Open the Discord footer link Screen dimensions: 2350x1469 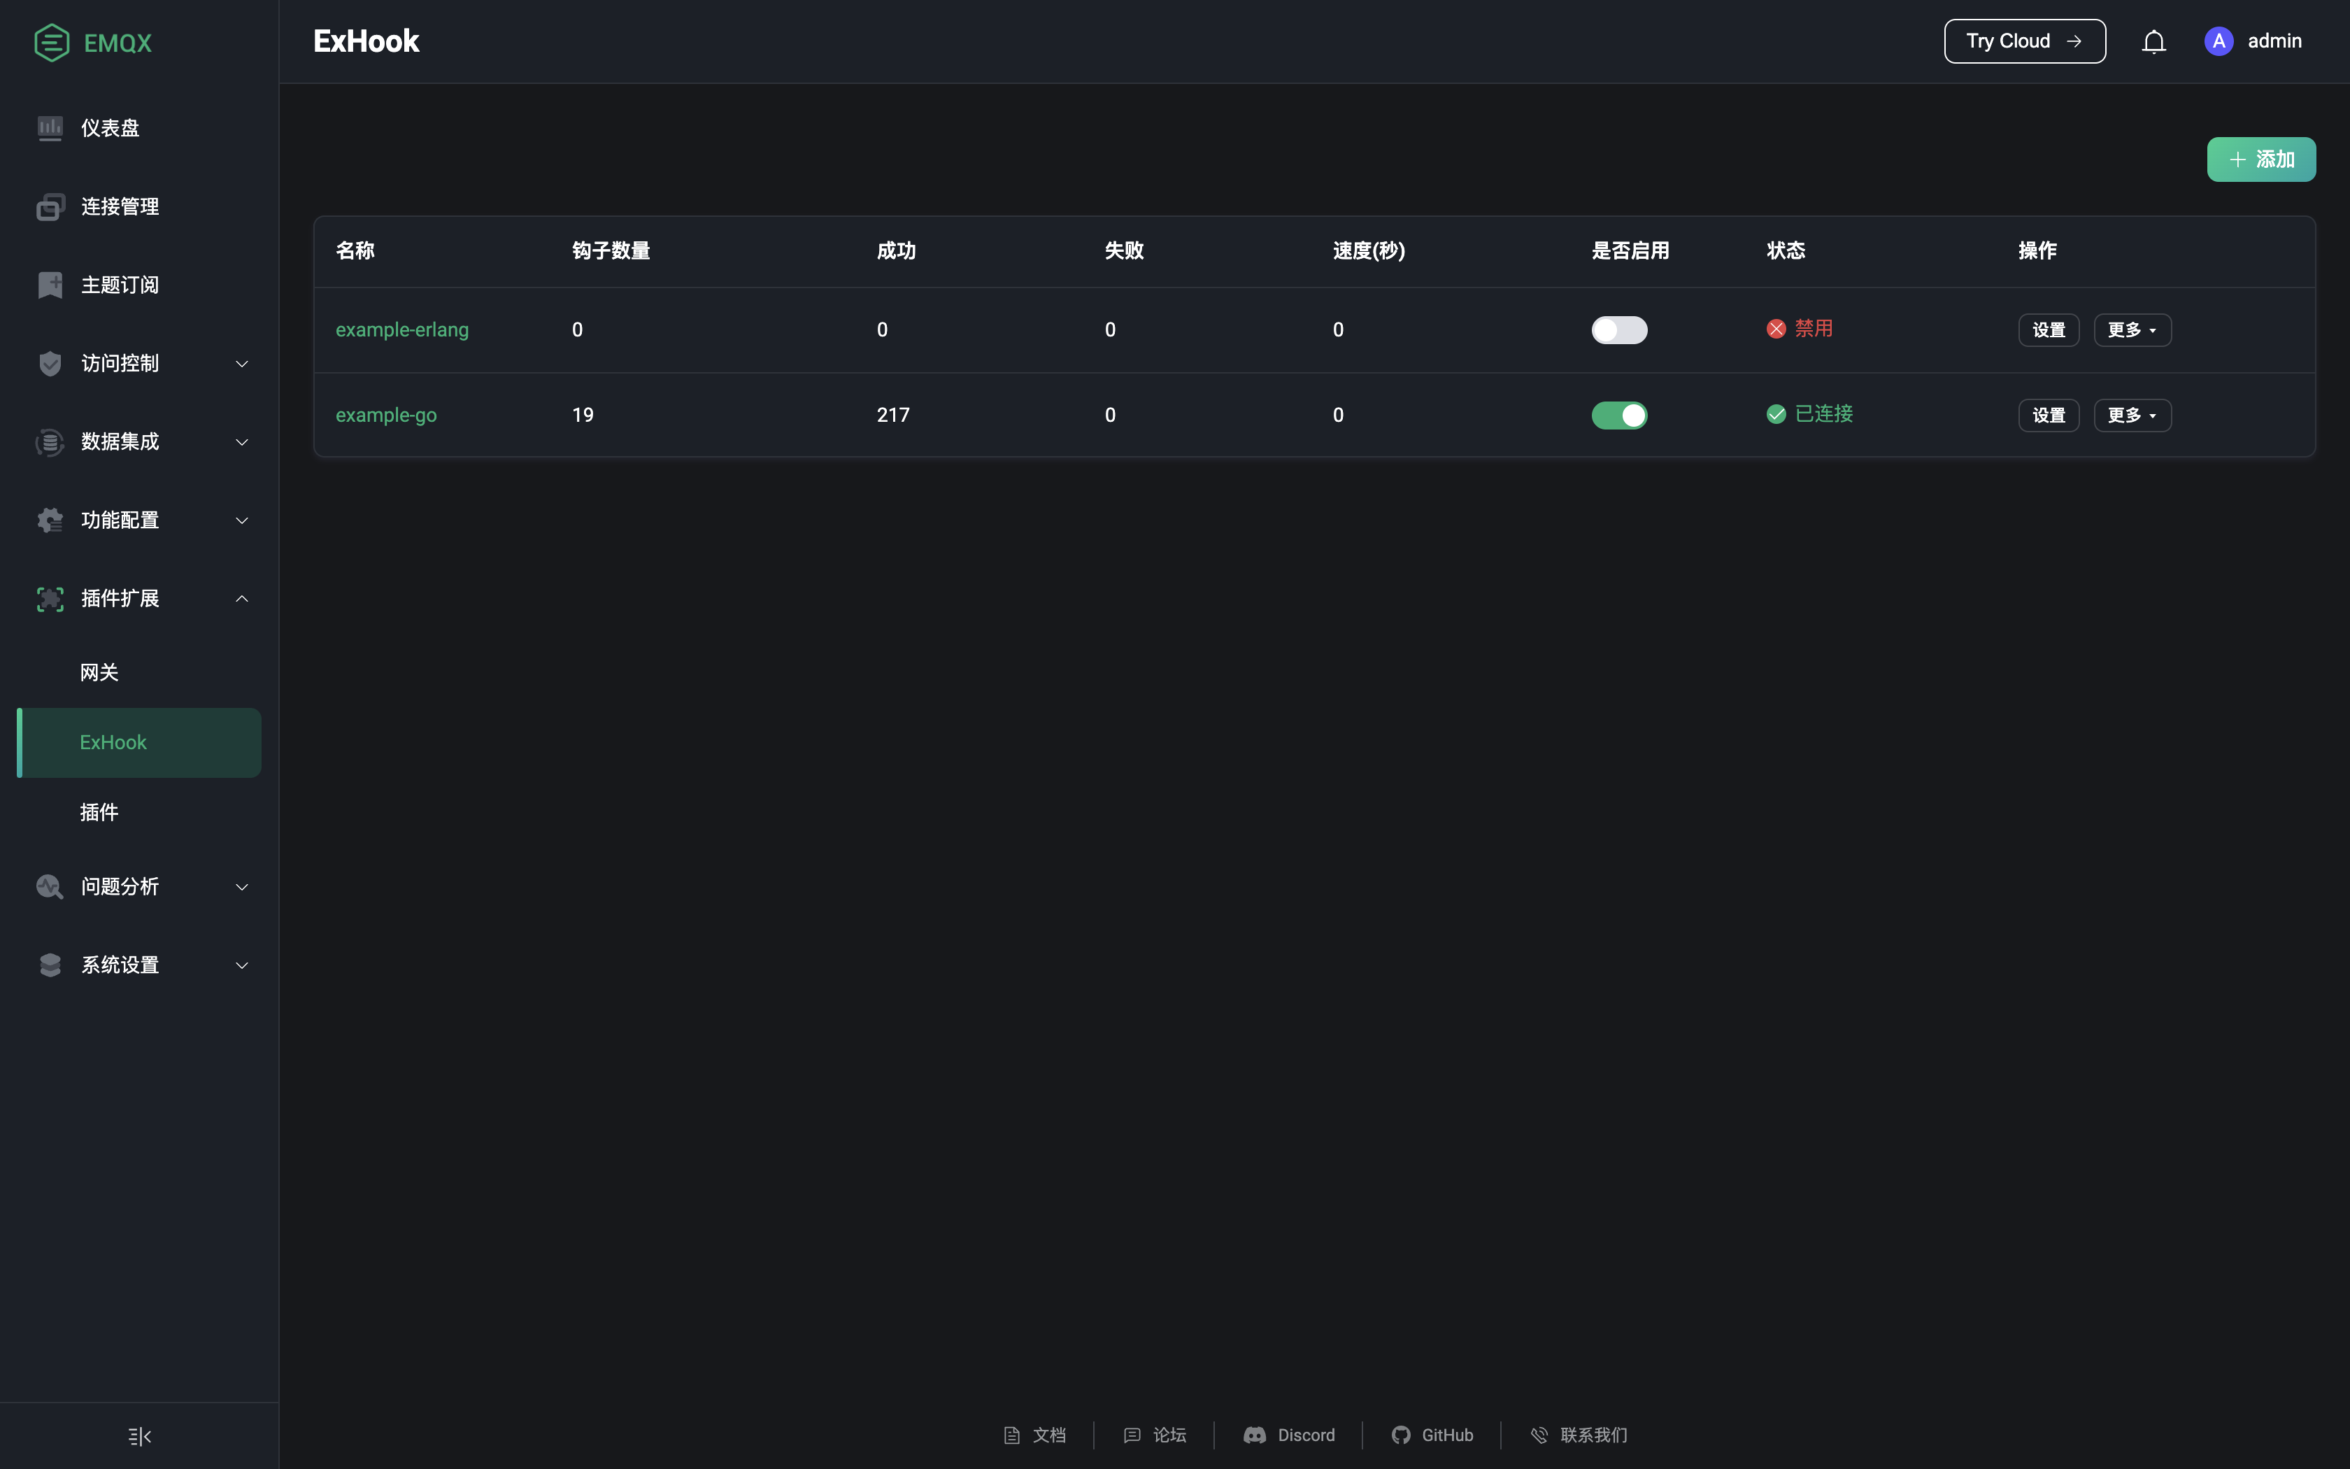tap(1288, 1435)
